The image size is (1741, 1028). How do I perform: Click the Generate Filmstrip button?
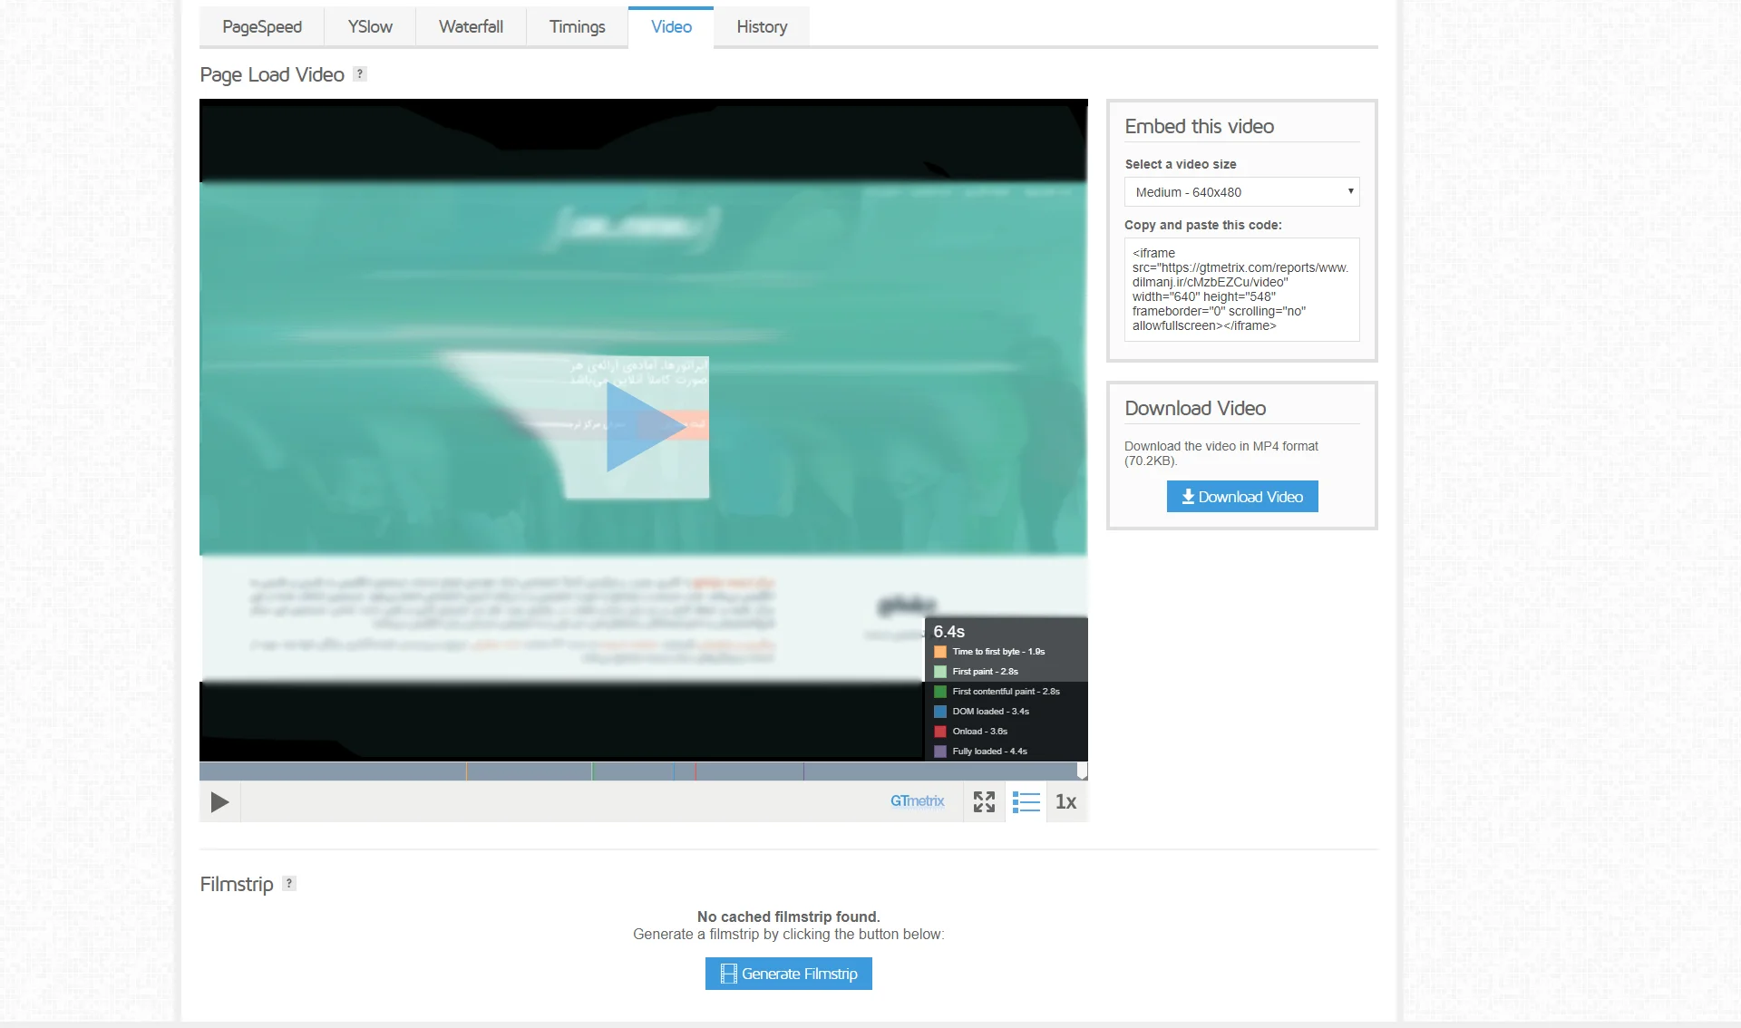pos(789,974)
